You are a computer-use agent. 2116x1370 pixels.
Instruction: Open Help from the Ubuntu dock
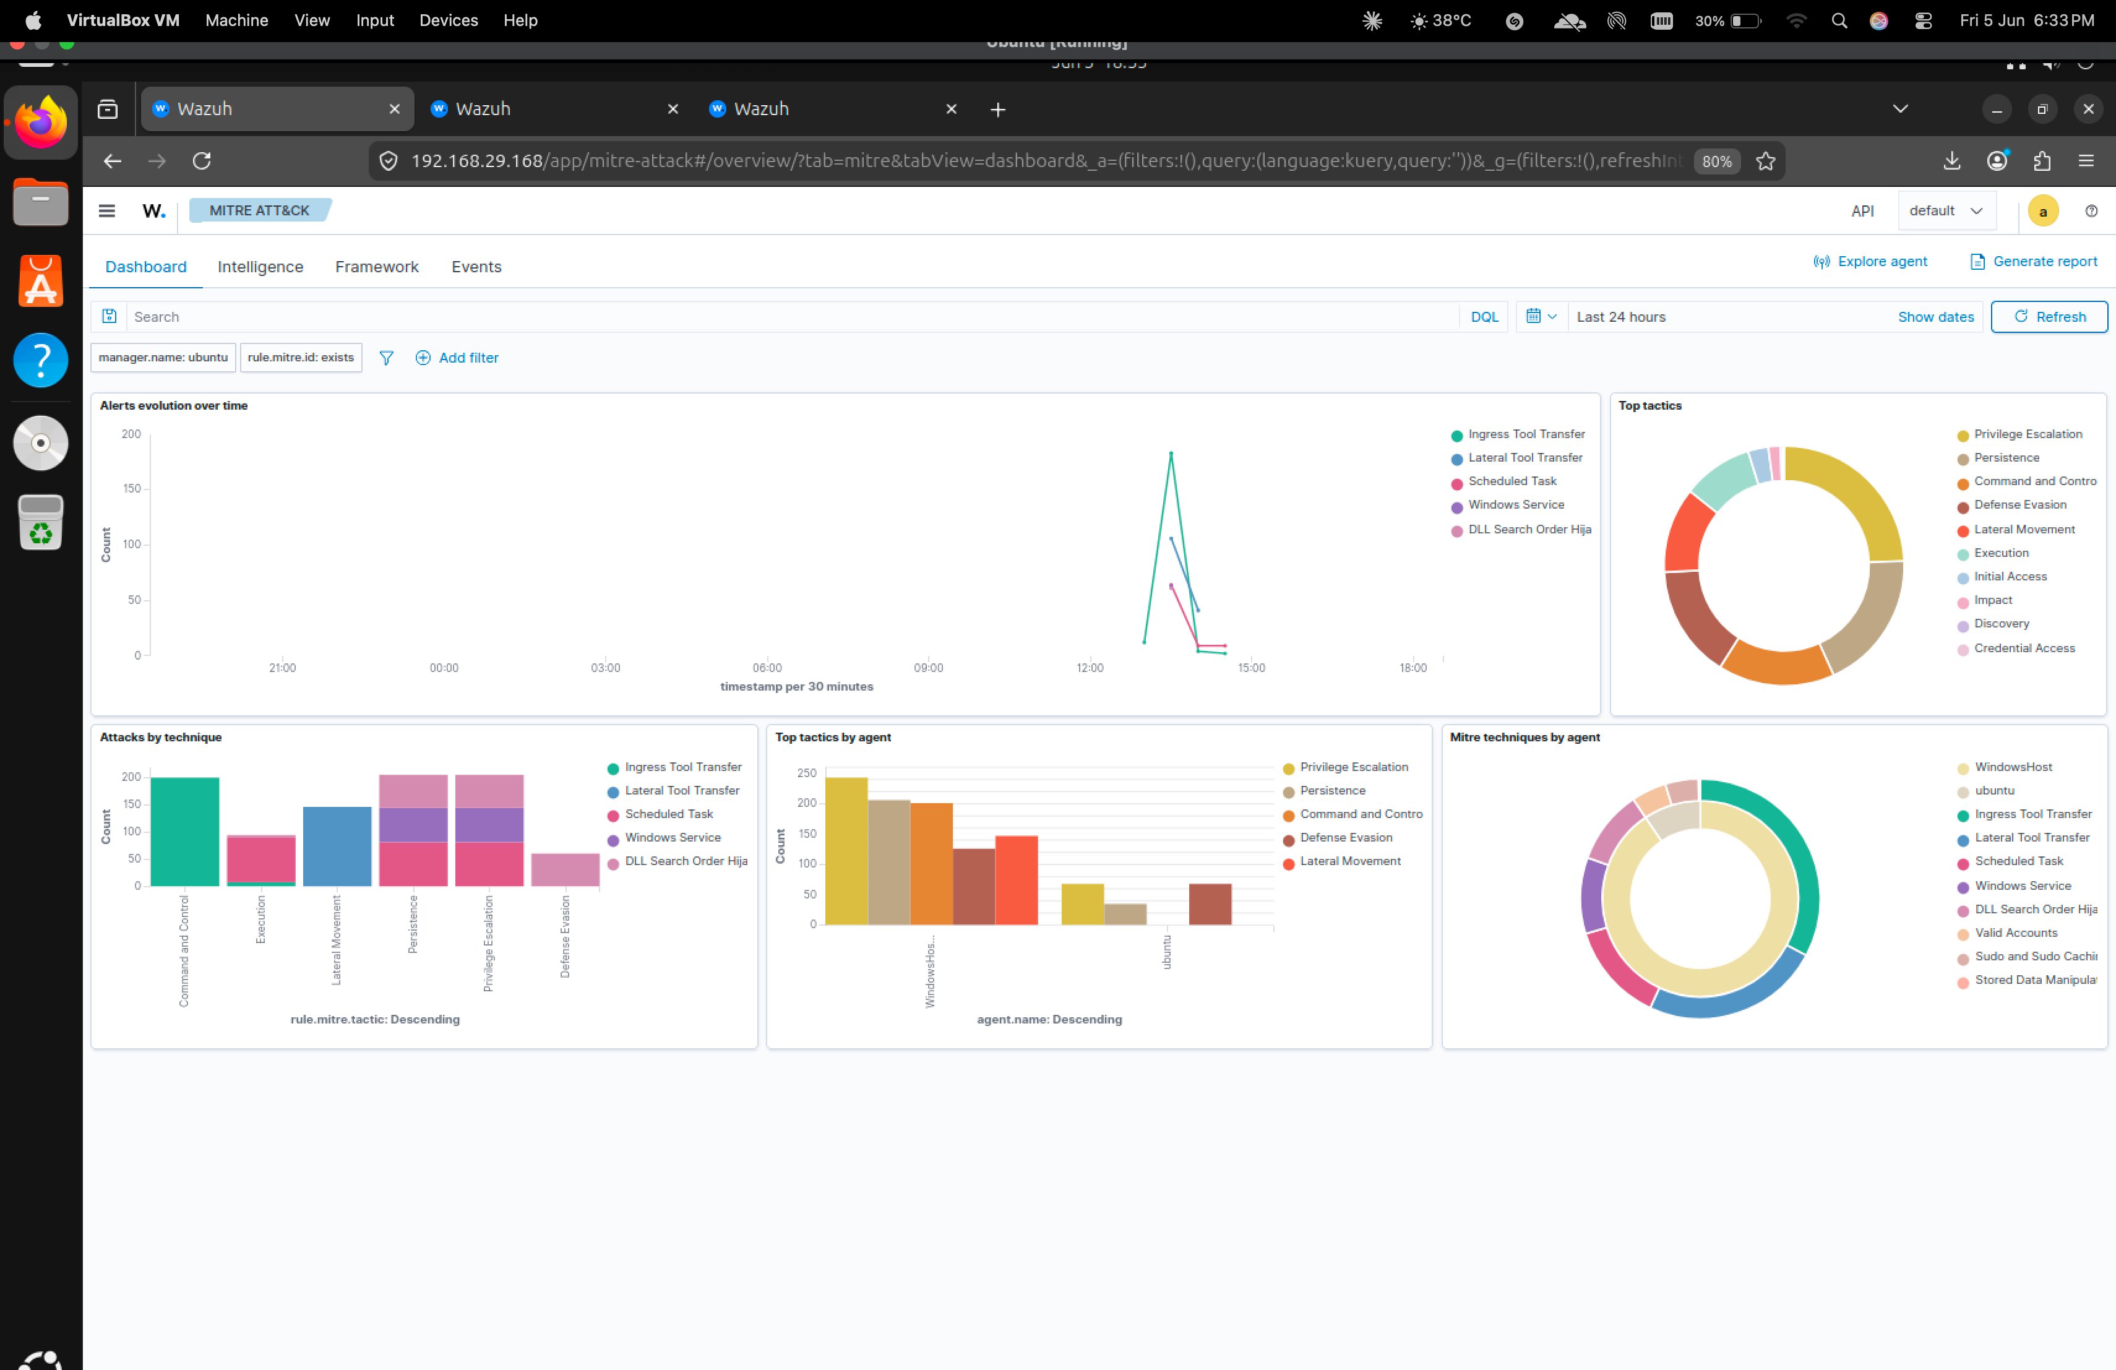coord(41,360)
